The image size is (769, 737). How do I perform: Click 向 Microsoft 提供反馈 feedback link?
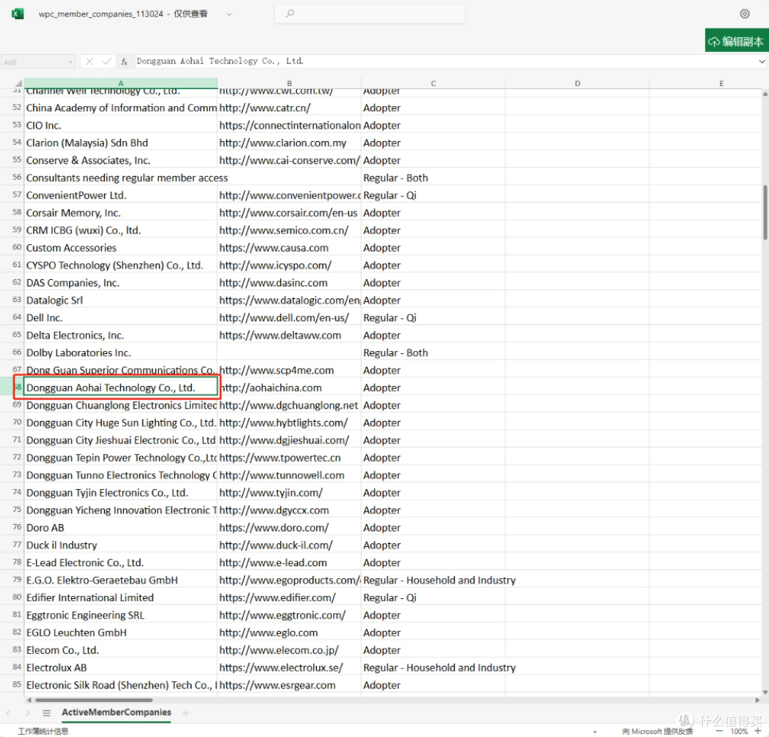pos(657,731)
